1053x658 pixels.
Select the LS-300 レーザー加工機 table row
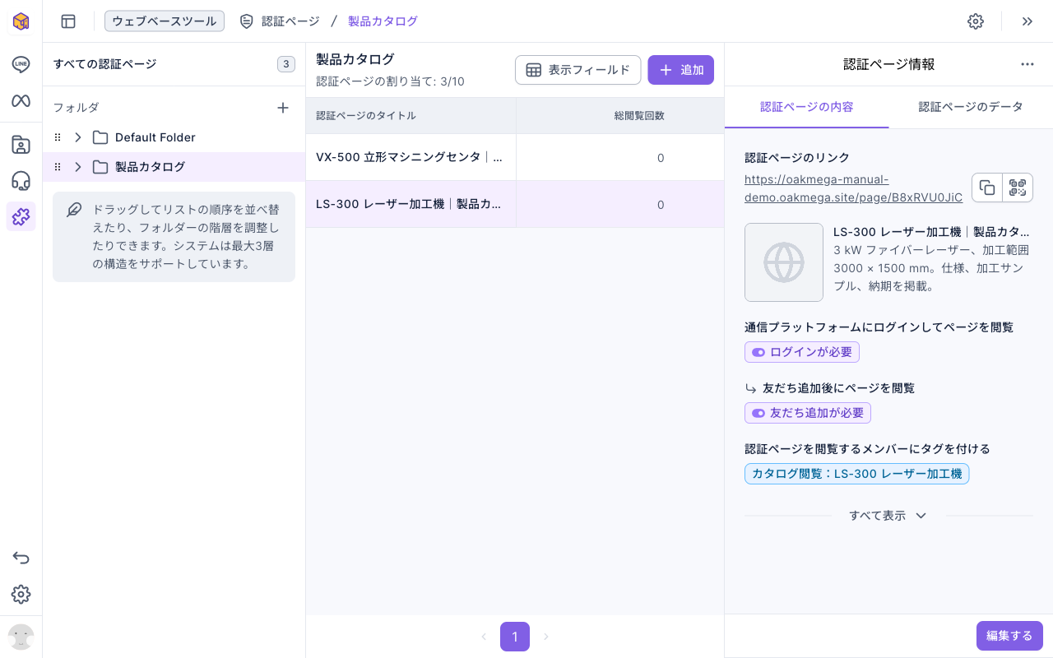[x=515, y=204]
